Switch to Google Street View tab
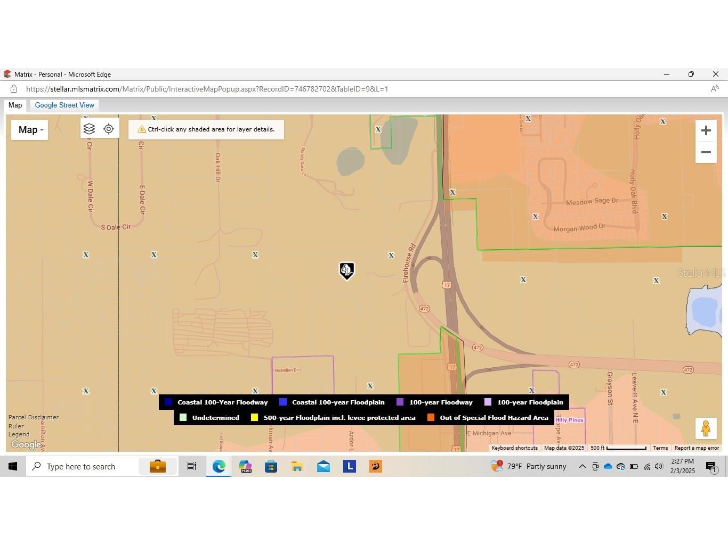The image size is (728, 545). (x=64, y=105)
